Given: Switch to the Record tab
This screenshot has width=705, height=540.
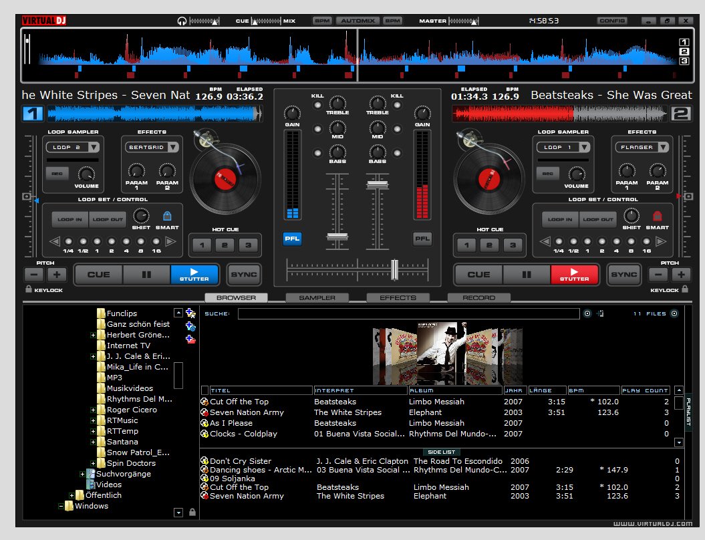Looking at the screenshot, I should tap(479, 297).
